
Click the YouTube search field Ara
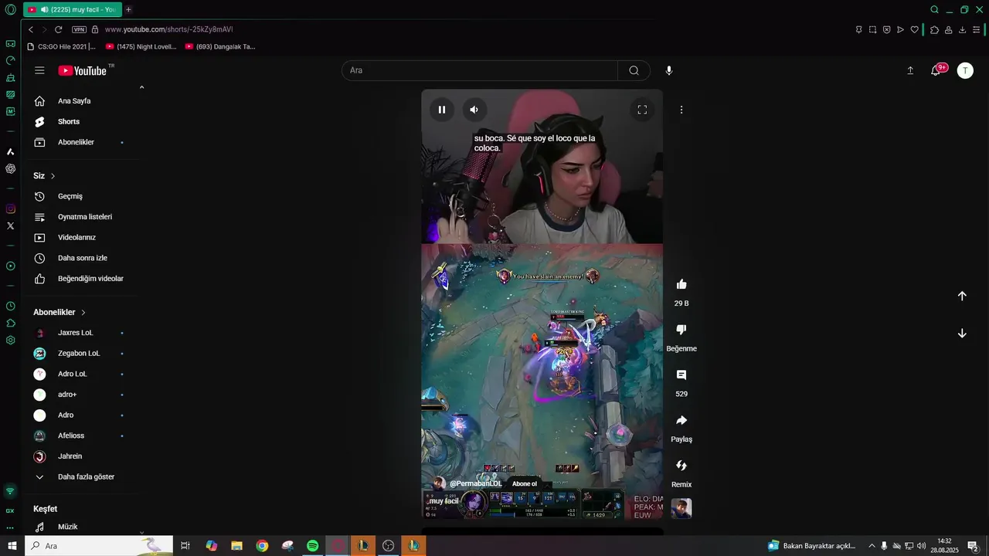coord(480,70)
